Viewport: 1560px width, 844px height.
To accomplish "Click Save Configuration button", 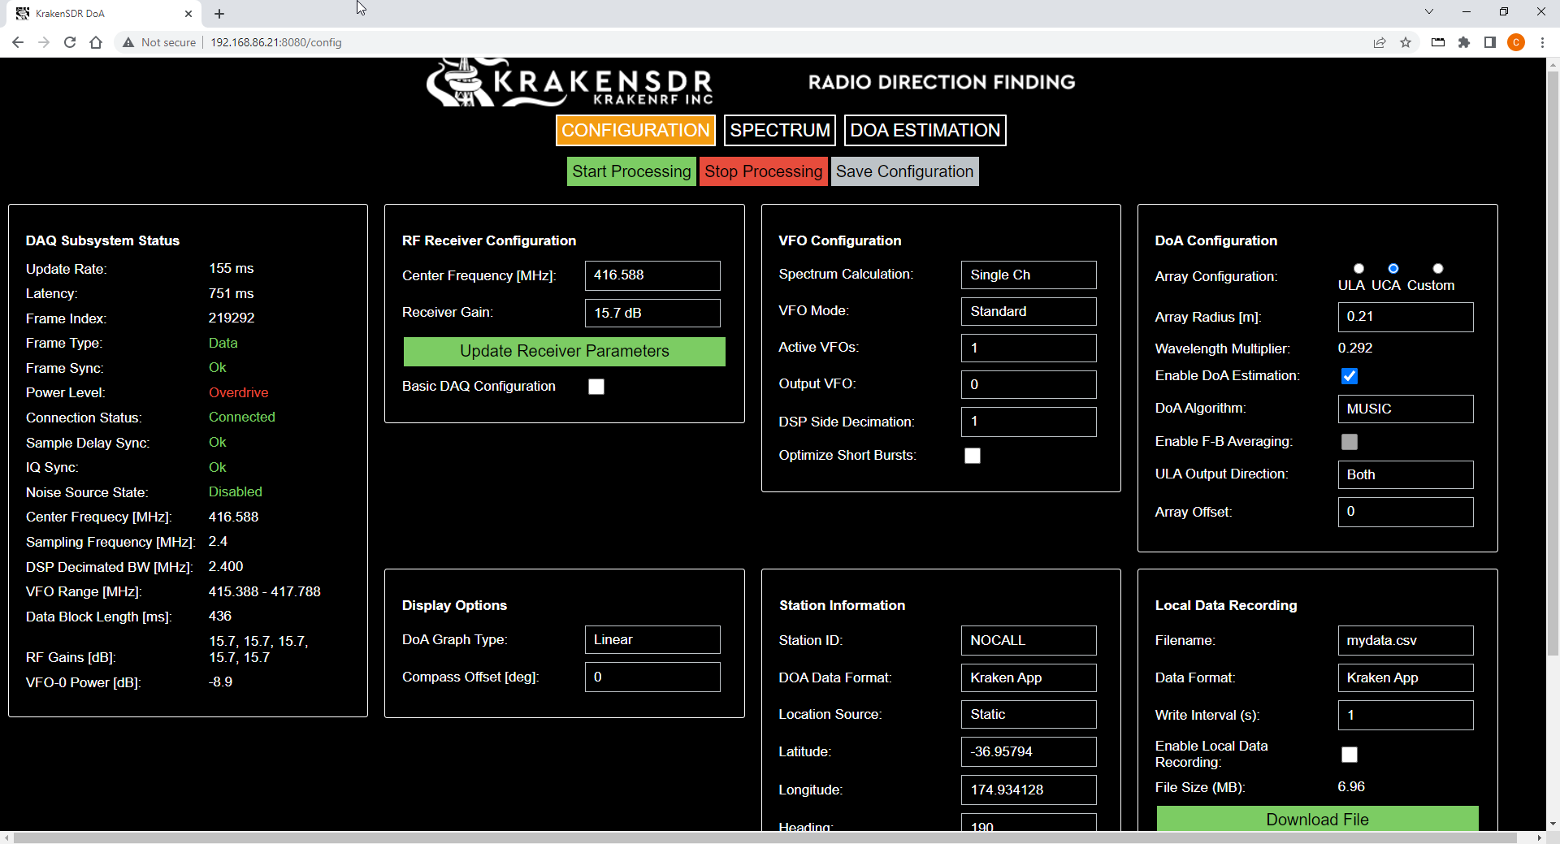I will [904, 171].
